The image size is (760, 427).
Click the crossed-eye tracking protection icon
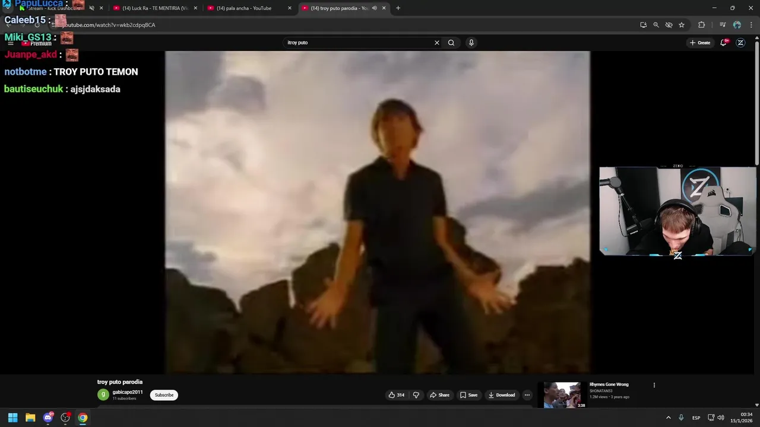[669, 25]
